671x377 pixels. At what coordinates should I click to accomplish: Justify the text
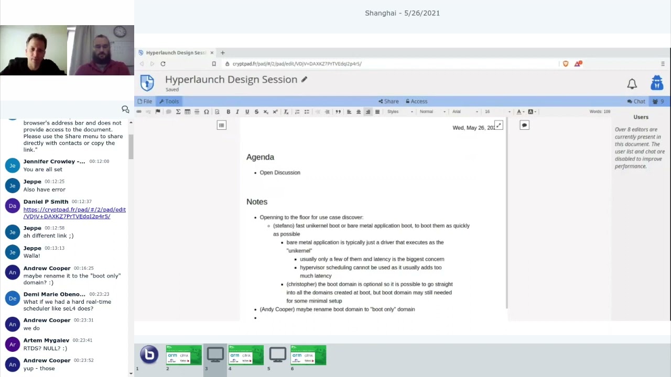pos(377,112)
